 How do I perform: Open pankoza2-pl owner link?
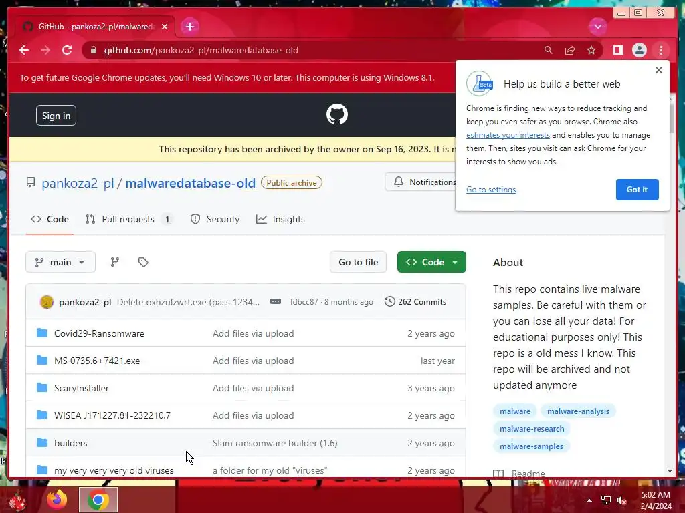point(78,183)
